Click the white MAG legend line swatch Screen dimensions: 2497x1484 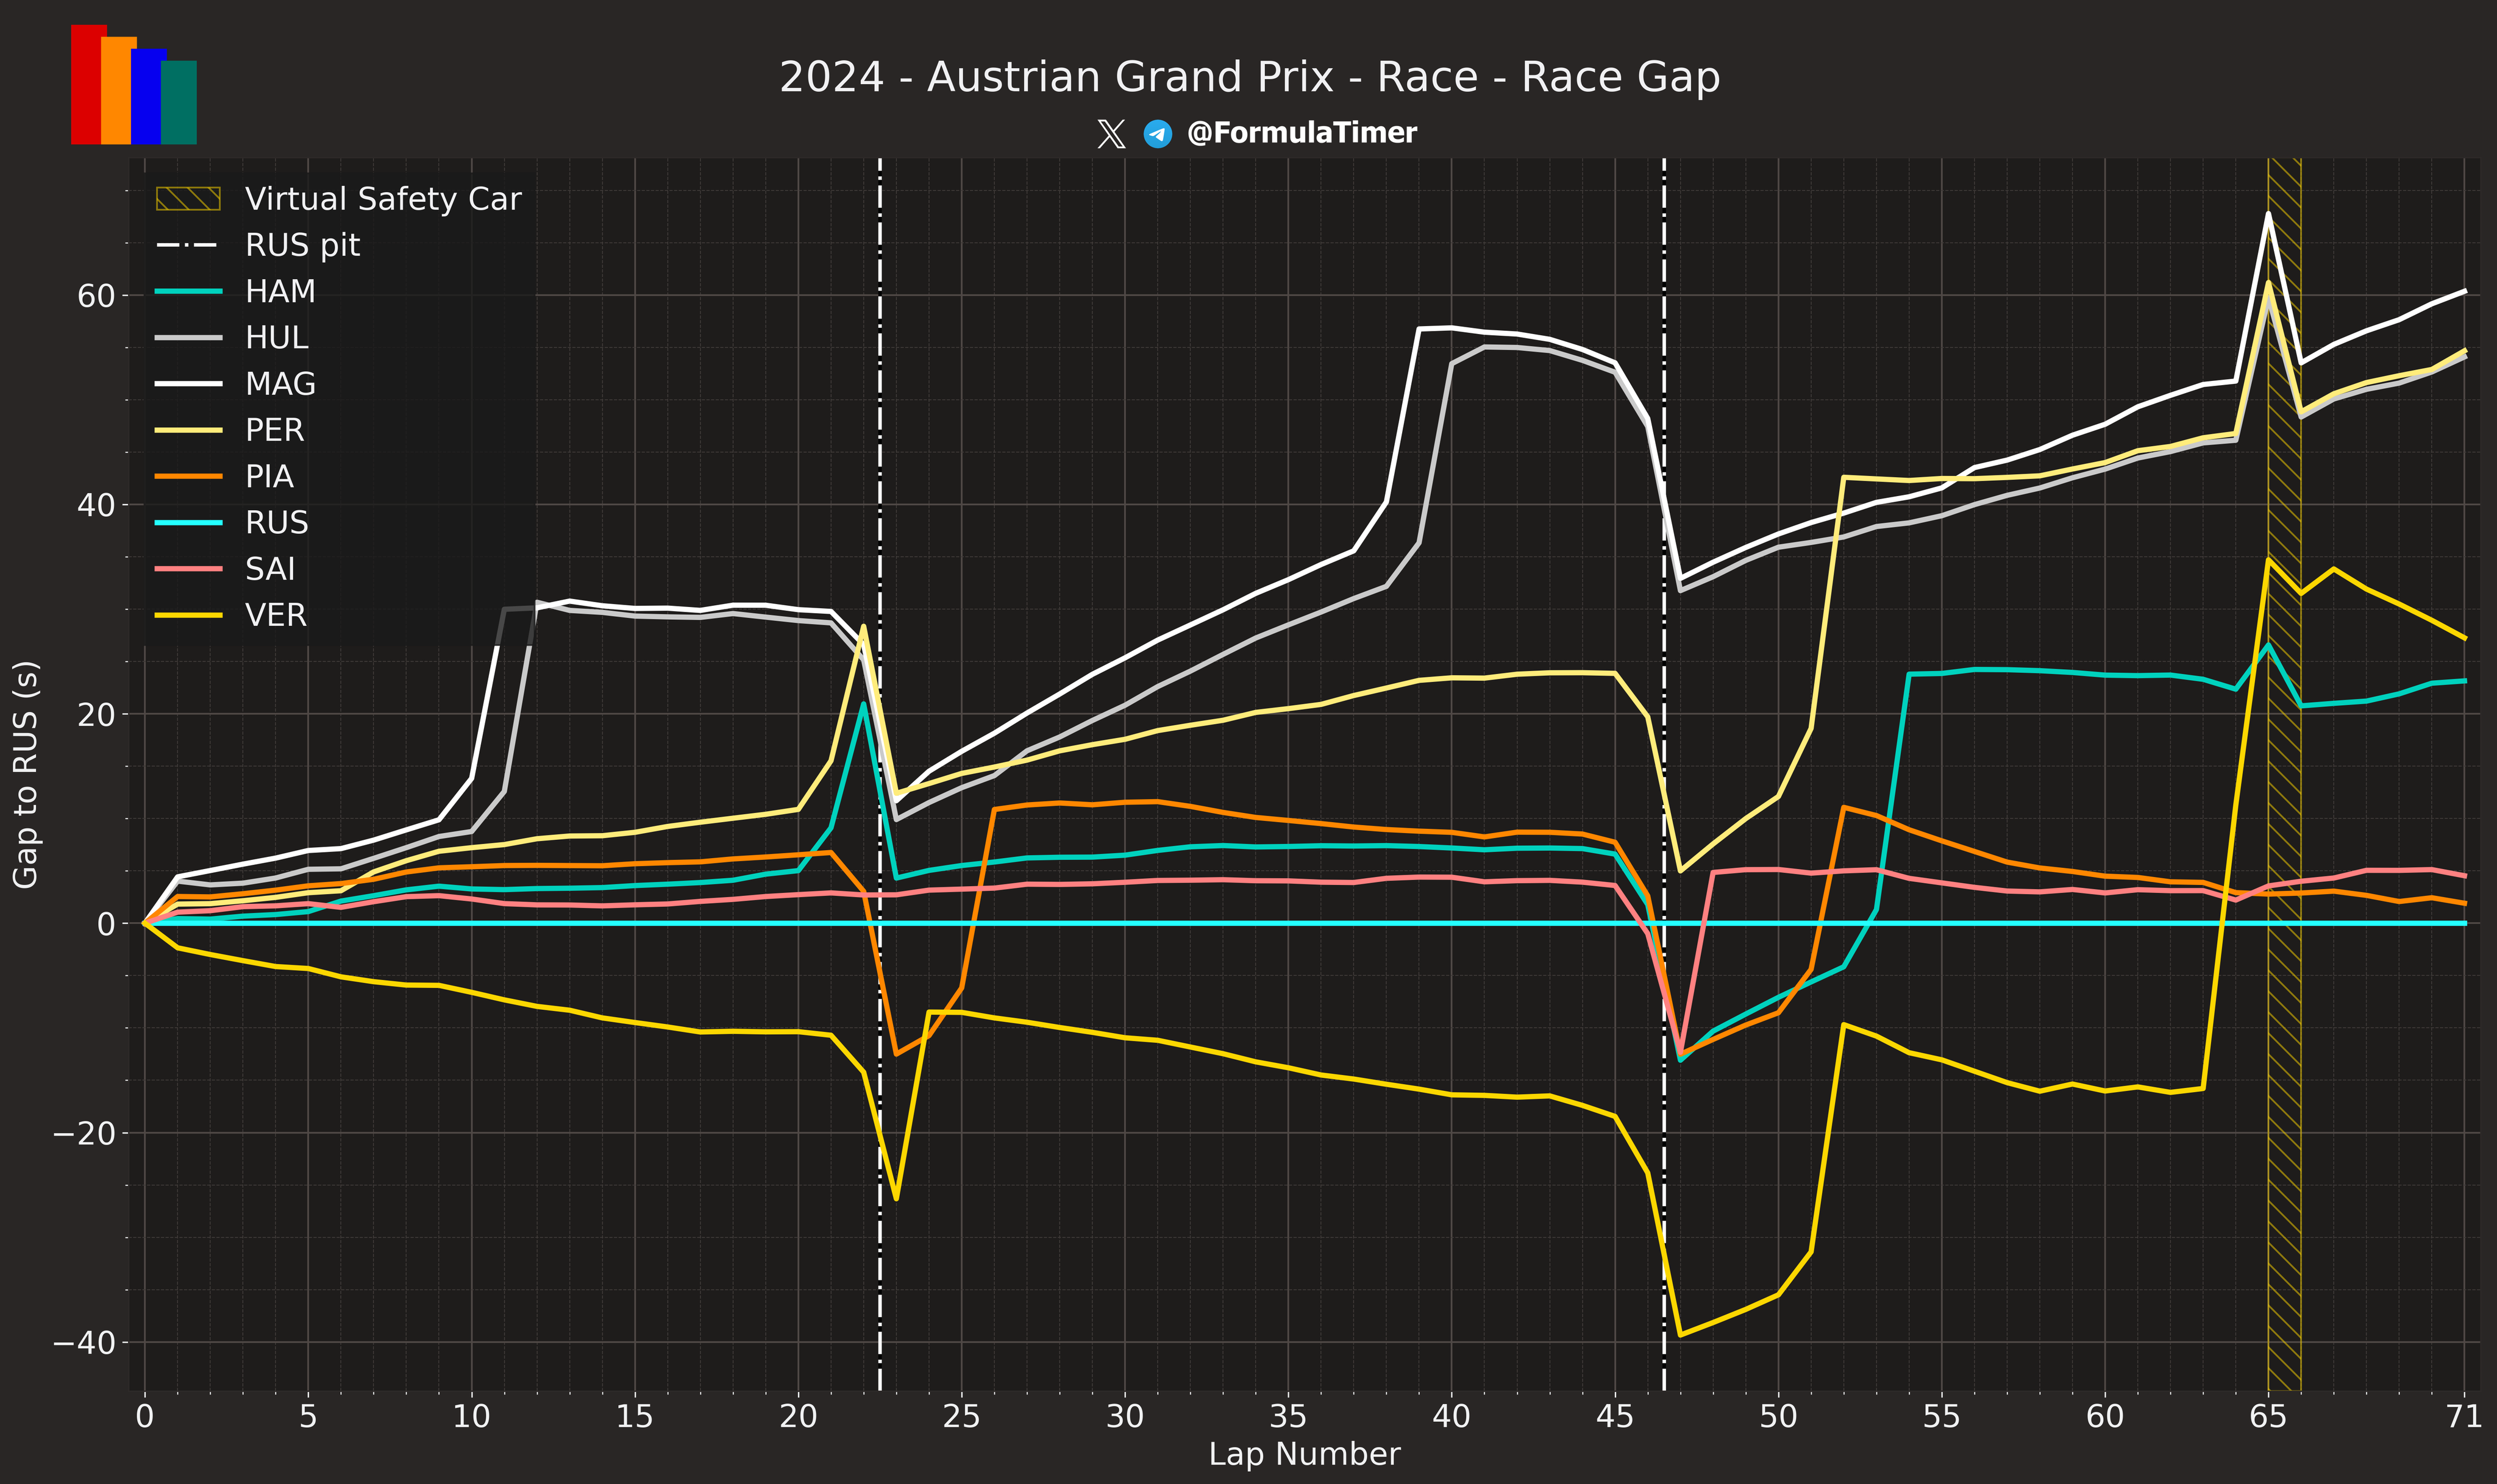point(188,384)
